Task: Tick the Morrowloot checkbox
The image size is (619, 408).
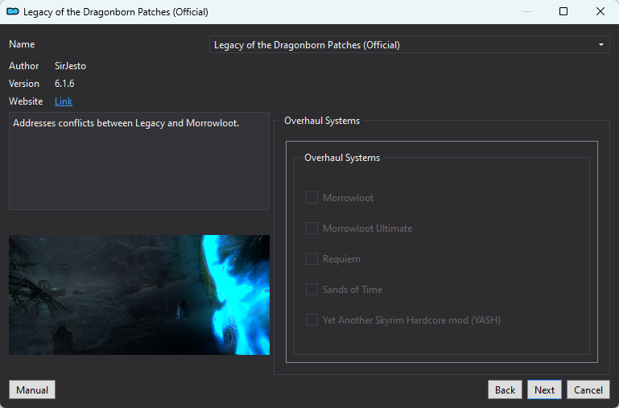Action: click(312, 198)
